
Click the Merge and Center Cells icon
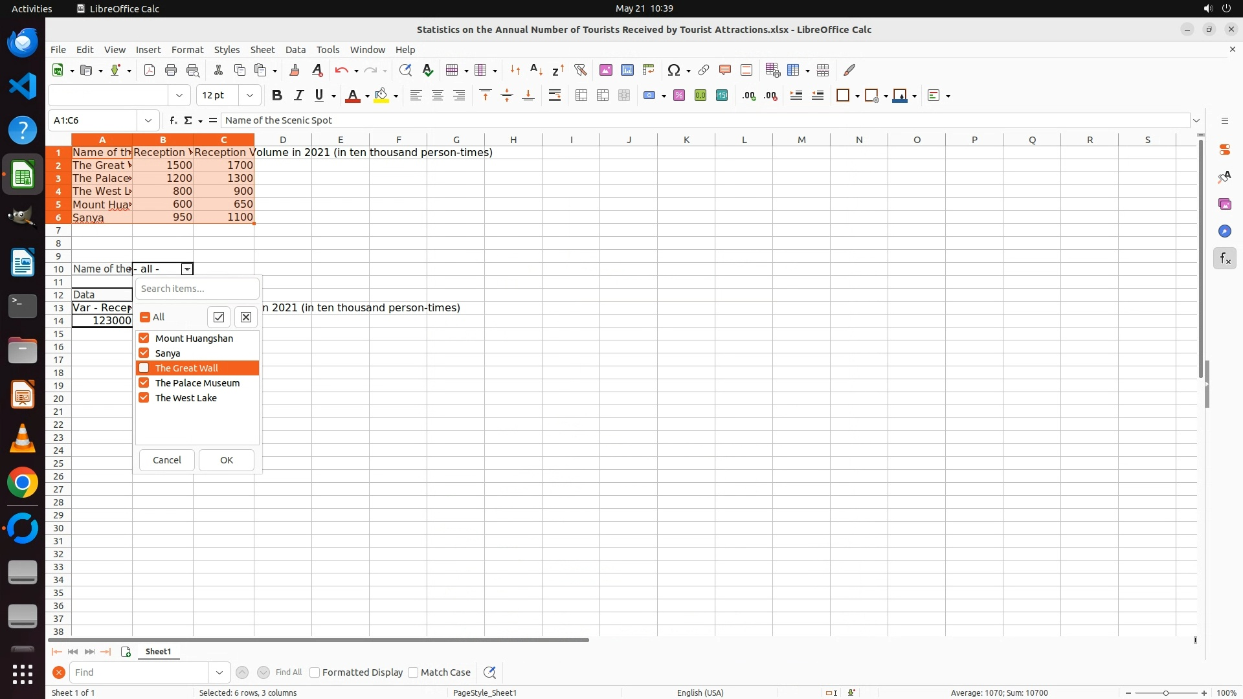(x=581, y=96)
